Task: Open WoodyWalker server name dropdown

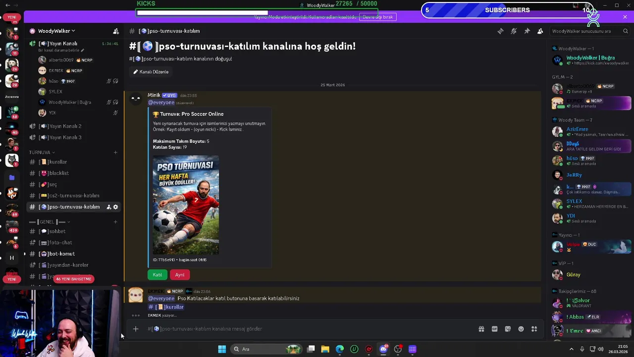Action: click(x=56, y=31)
